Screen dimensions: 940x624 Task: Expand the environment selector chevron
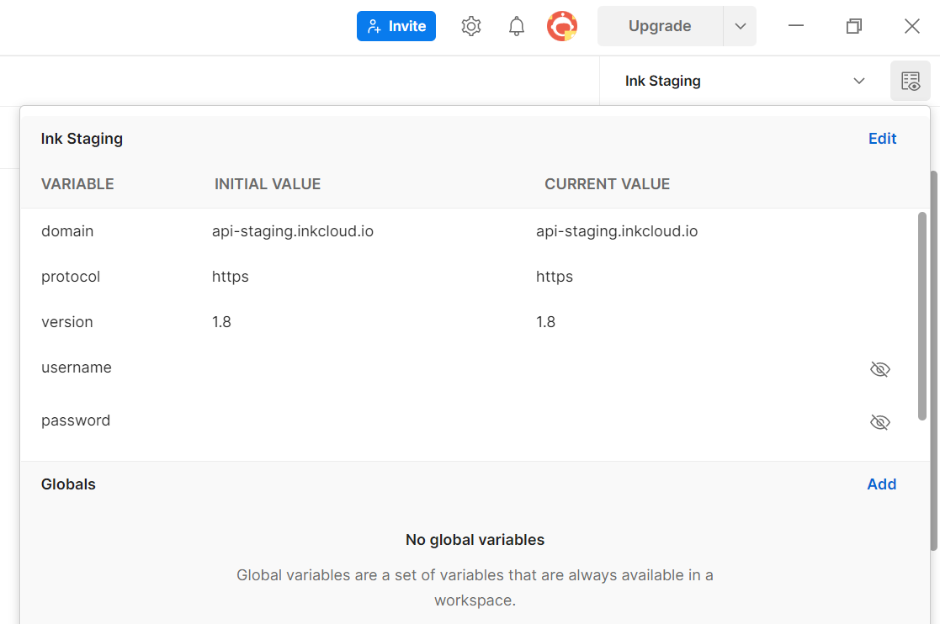click(858, 81)
